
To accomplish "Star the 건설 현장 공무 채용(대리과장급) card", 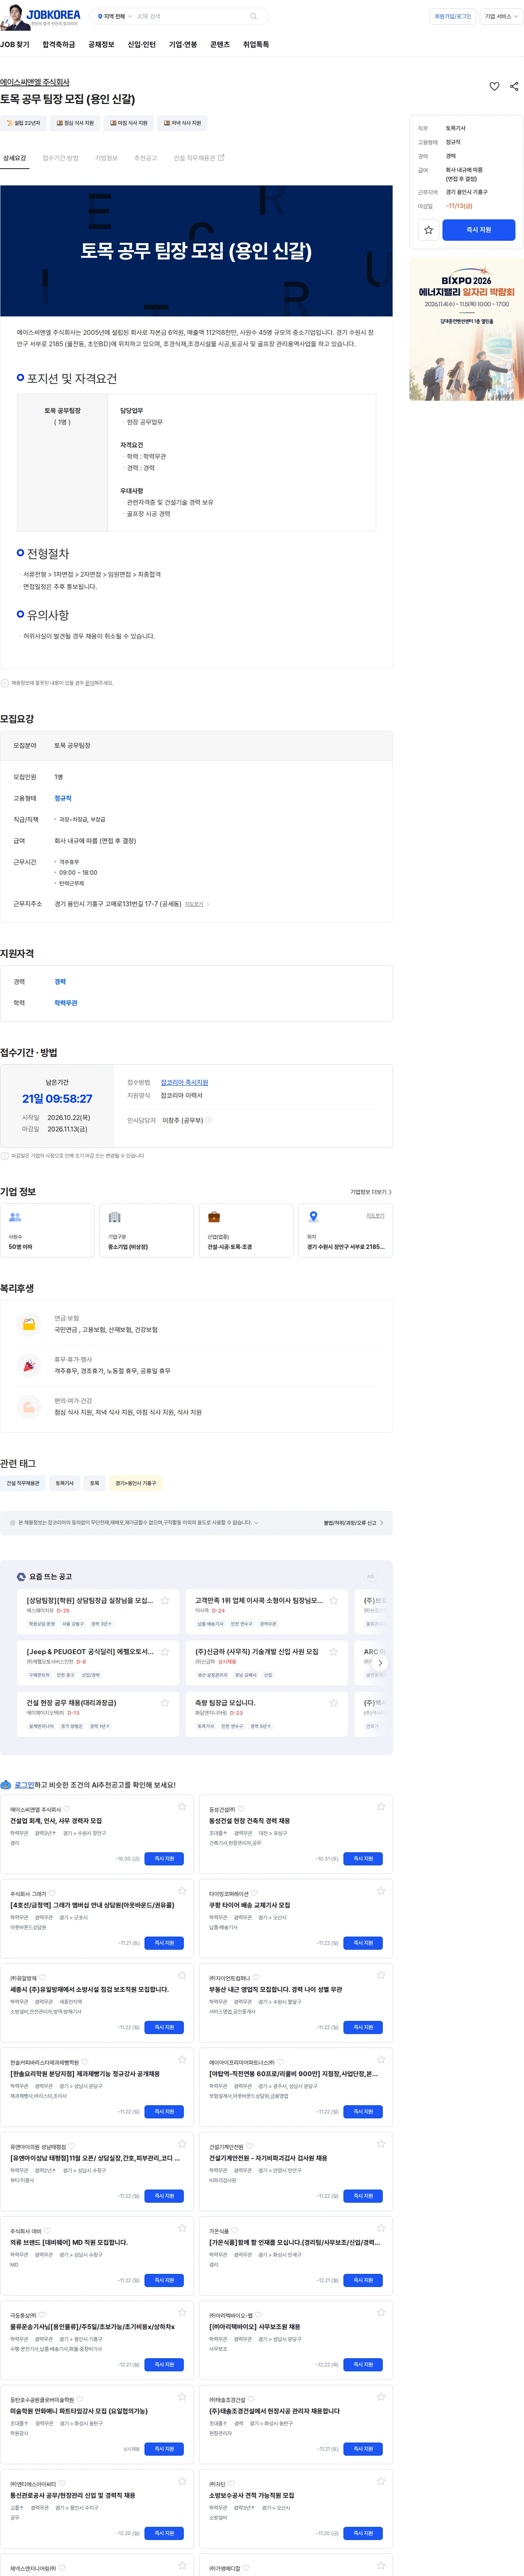I will coord(165,1703).
